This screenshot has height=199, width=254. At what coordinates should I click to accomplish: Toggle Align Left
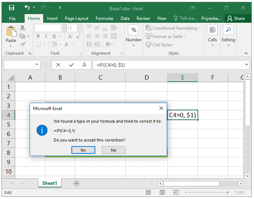(x=89, y=36)
